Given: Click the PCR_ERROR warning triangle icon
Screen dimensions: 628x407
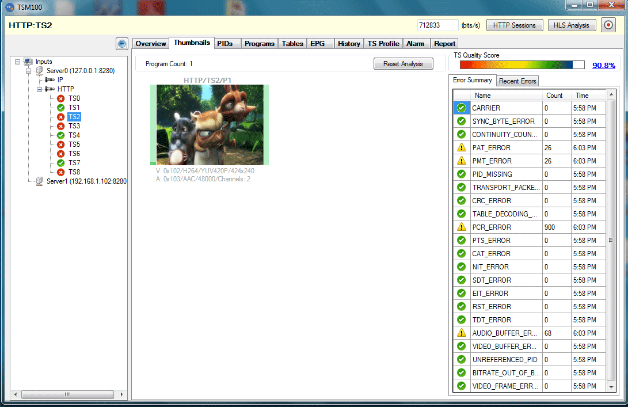Looking at the screenshot, I should [461, 227].
